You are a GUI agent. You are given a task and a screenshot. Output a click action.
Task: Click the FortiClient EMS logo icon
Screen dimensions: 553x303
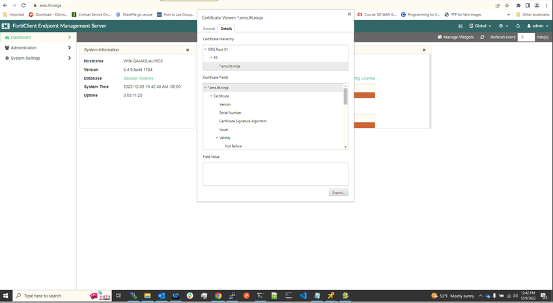[6, 26]
